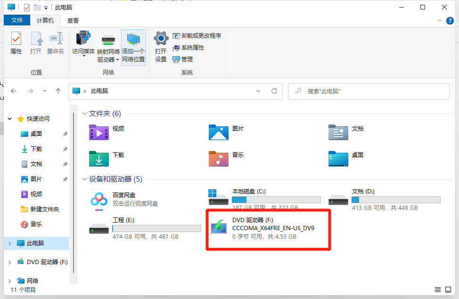
Task: Click the navigation pane scrollbar
Action: [x=74, y=193]
